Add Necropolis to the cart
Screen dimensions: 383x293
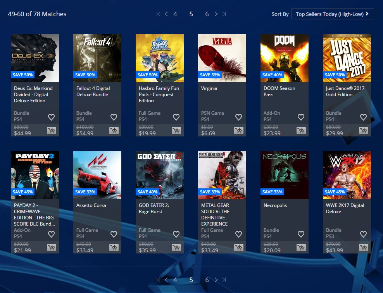(x=301, y=248)
